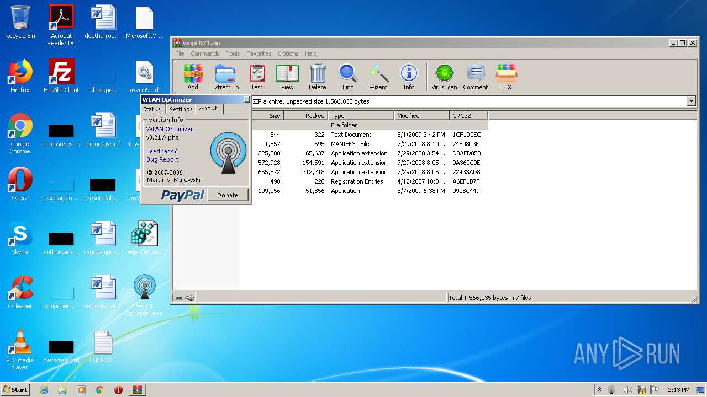The height and width of the screenshot is (397, 707).
Task: Select WLAN Optimizer.exe desktop icon
Action: [x=144, y=296]
